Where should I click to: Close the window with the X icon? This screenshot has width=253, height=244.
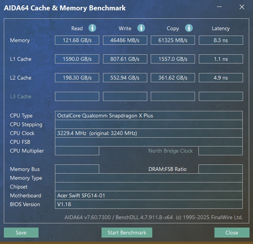pyautogui.click(x=242, y=7)
